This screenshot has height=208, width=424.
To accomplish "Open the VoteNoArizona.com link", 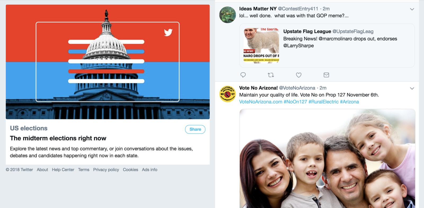I will pos(261,102).
